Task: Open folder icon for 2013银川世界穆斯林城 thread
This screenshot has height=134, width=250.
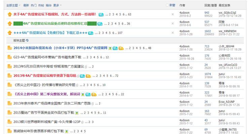Action: pos(9,122)
